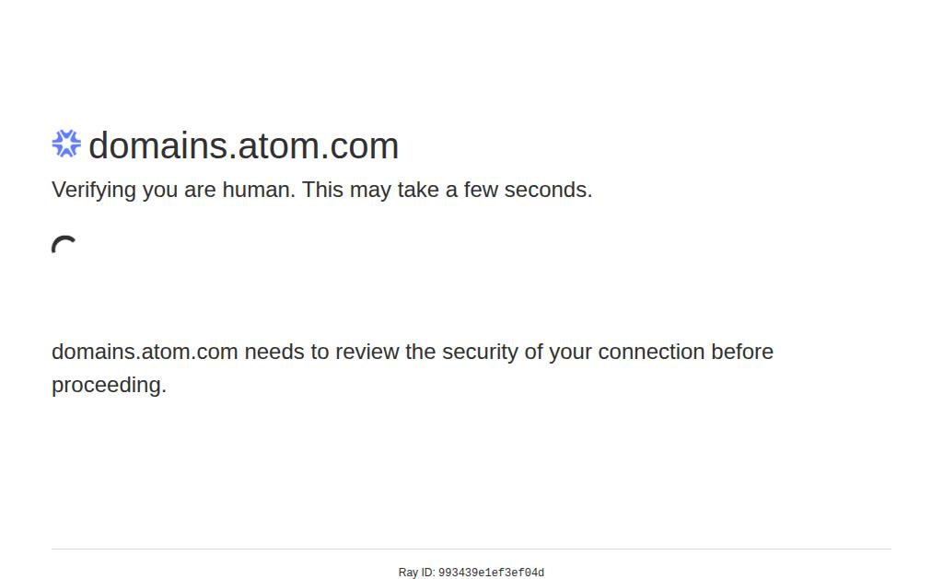
Task: Click the word "domains" in the heading
Action: coord(157,146)
